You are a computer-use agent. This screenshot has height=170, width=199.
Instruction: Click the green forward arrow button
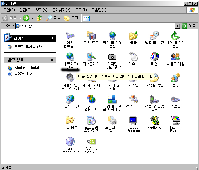[26, 18]
